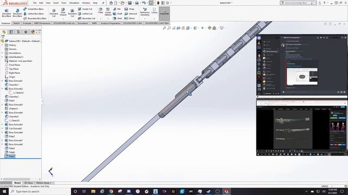
Task: Open the SOLIDWORKS Add-Ins ribbon tab
Action: click(x=64, y=23)
